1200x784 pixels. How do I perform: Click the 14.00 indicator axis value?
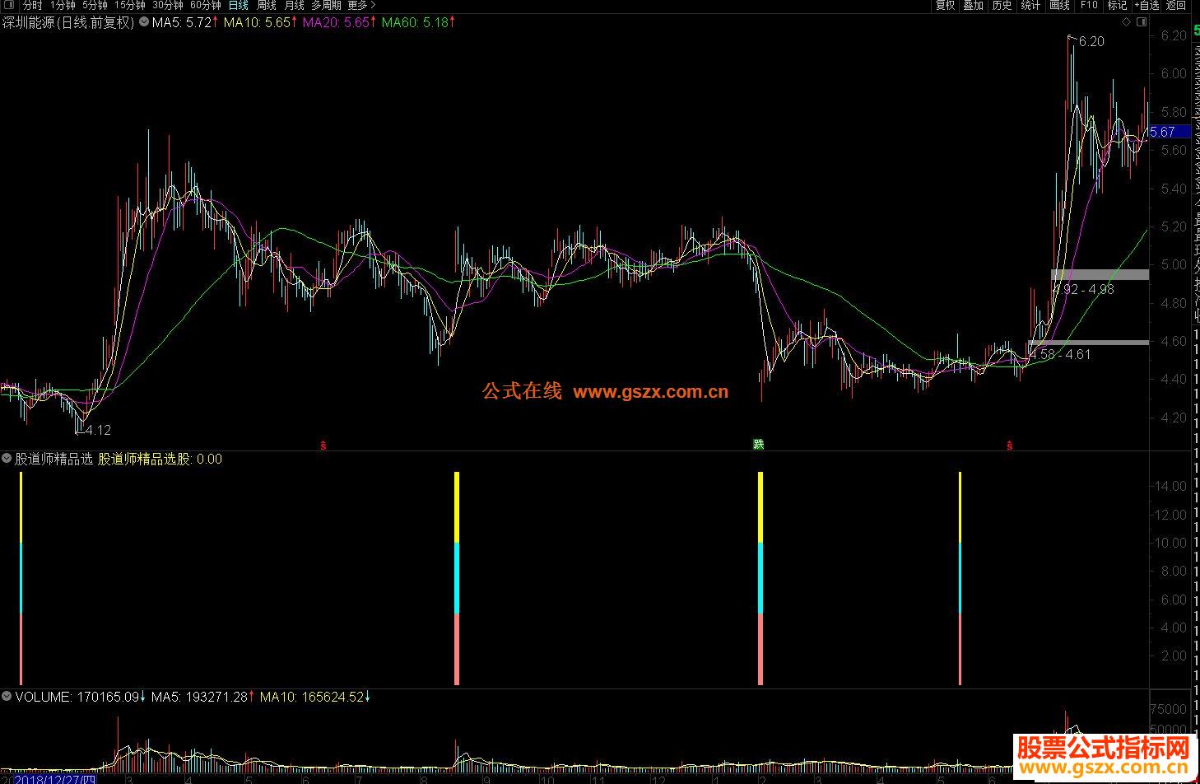(x=1169, y=486)
